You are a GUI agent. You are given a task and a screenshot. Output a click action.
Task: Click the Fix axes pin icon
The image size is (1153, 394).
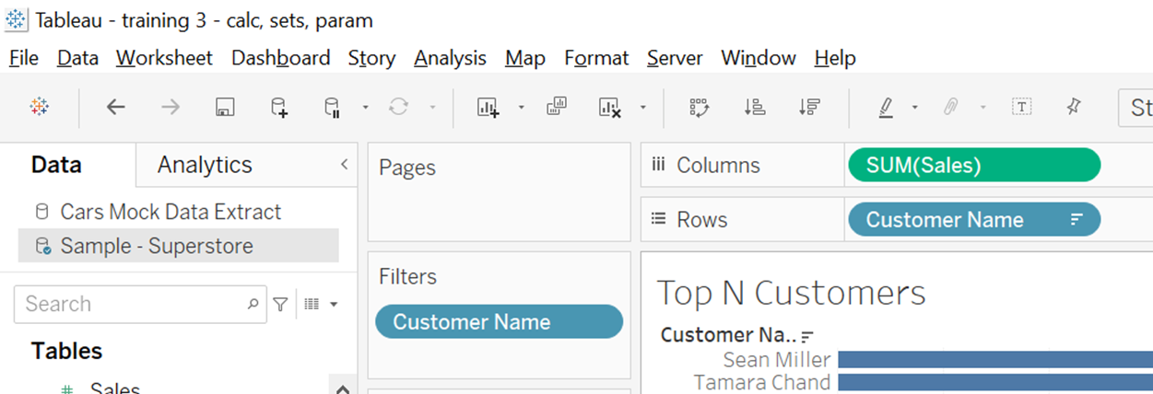coord(1073,107)
